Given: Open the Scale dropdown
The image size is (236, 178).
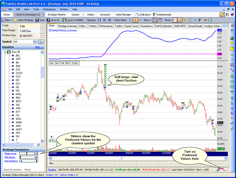Looking at the screenshot, I should click(42, 26).
